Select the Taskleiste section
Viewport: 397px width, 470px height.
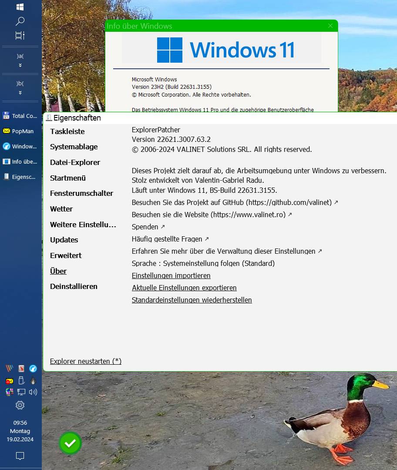67,131
